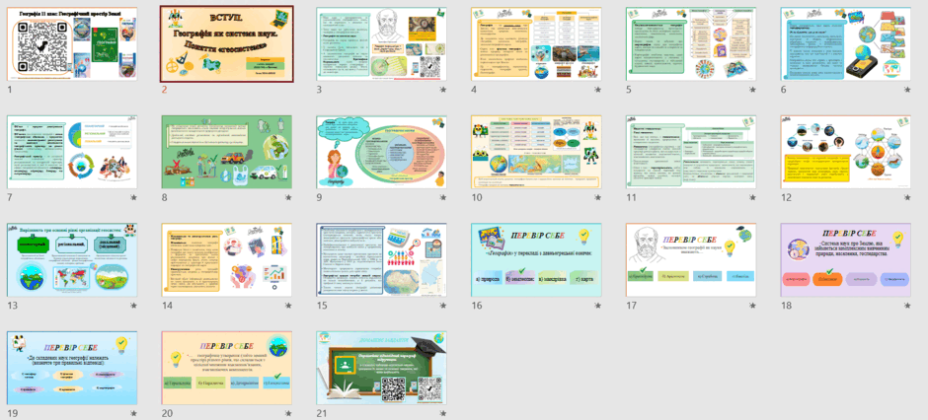Viewport: 928px width, 420px height.
Task: Click the star icon below slide 10
Action: point(597,198)
